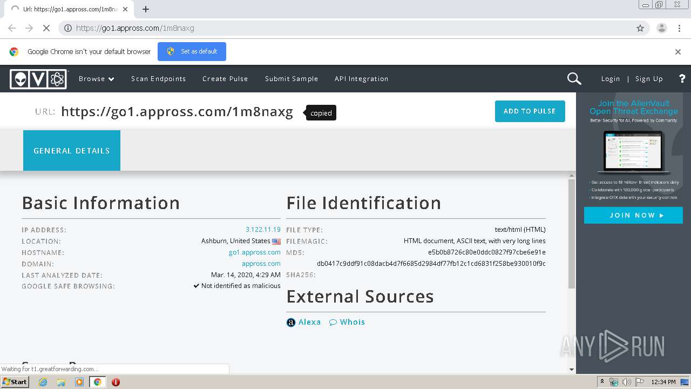Bookmark this page with star icon
This screenshot has width=691, height=389.
click(640, 28)
